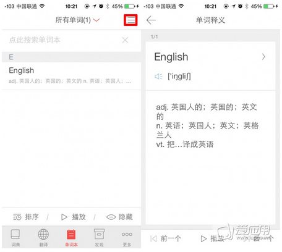This screenshot has width=282, height=252.
Task: Open the English word entry in list
Action: pos(71,75)
